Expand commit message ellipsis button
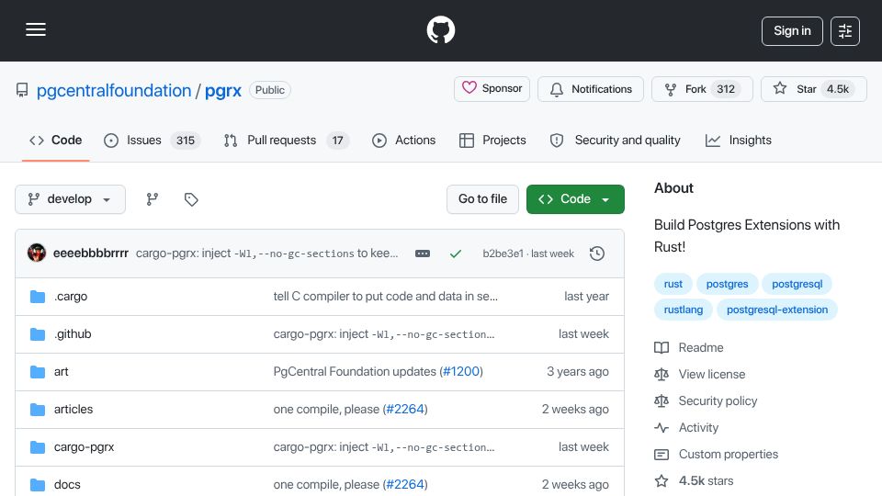 point(423,254)
